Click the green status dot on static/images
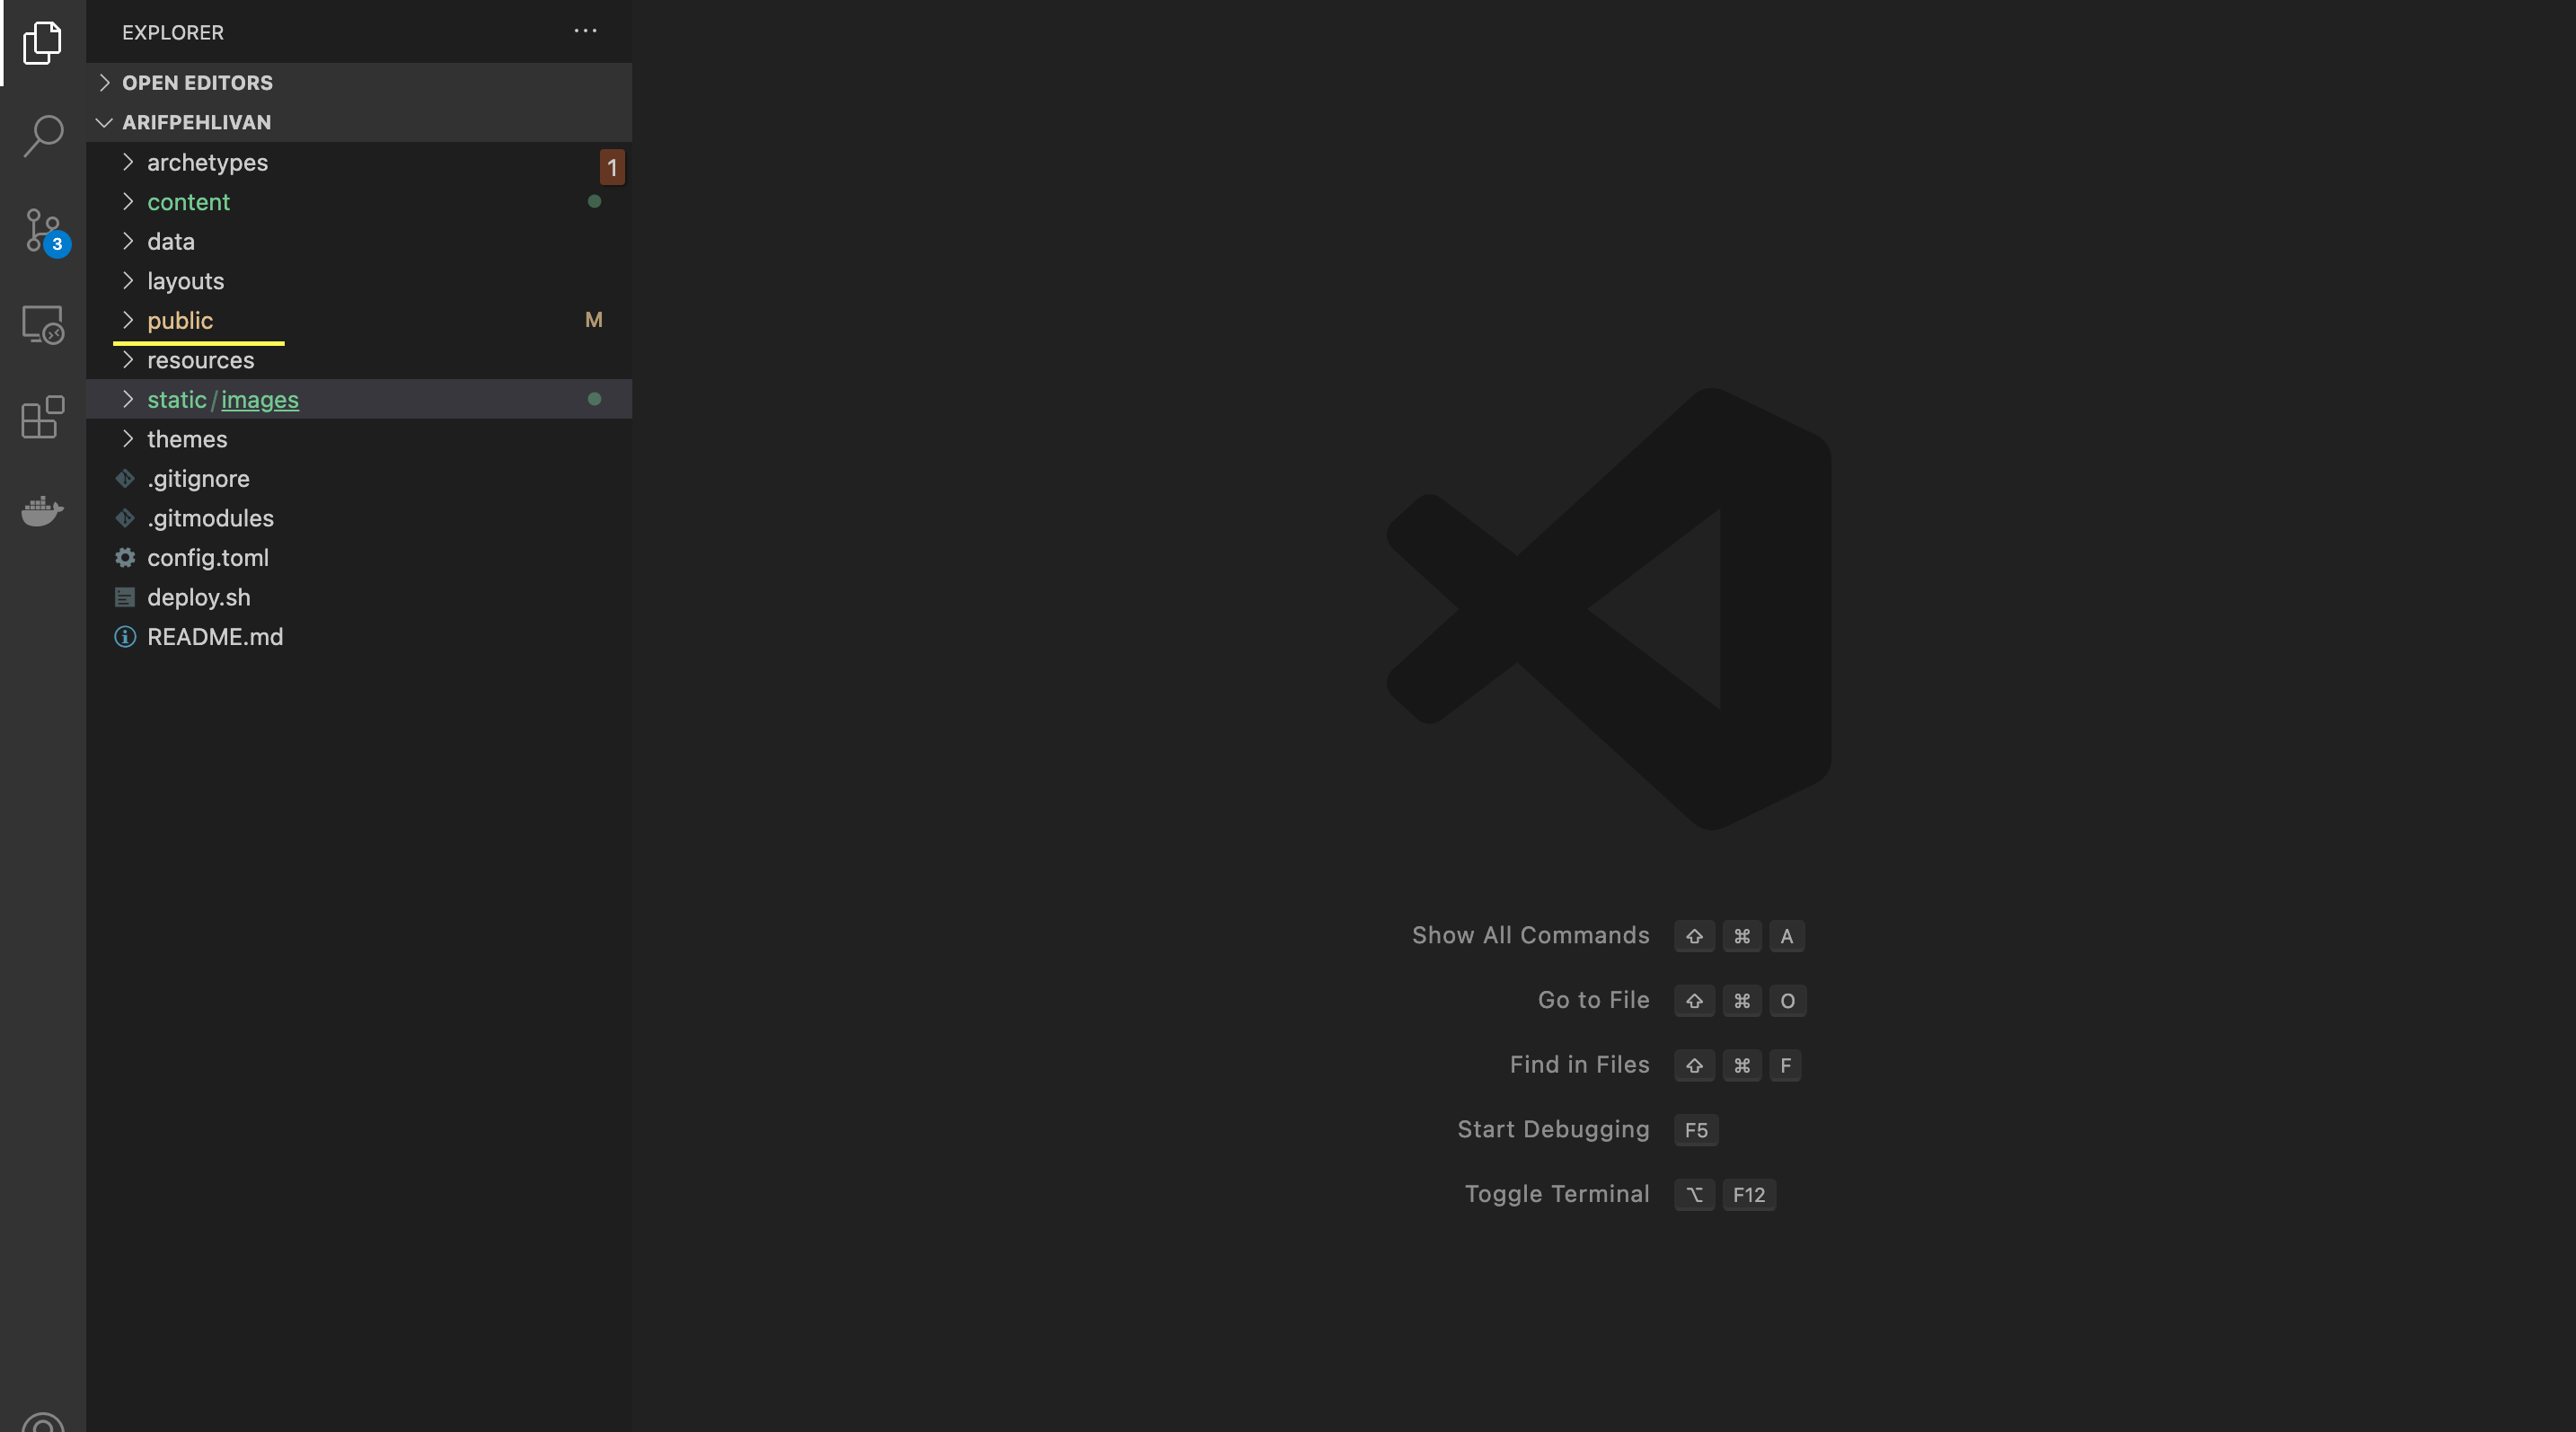Screen dimensions: 2576x1432 [x=594, y=399]
